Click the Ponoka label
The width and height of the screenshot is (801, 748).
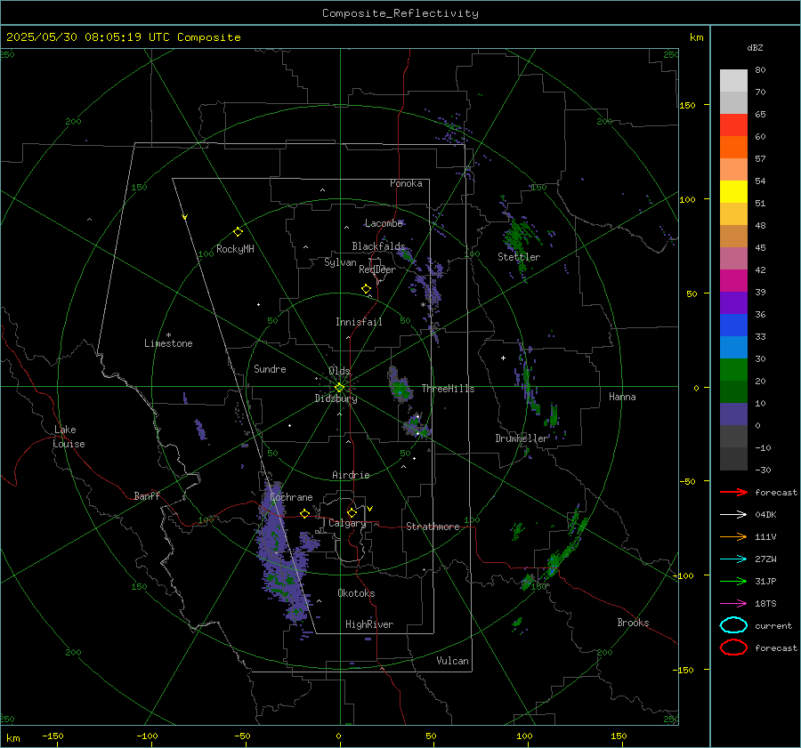[406, 183]
